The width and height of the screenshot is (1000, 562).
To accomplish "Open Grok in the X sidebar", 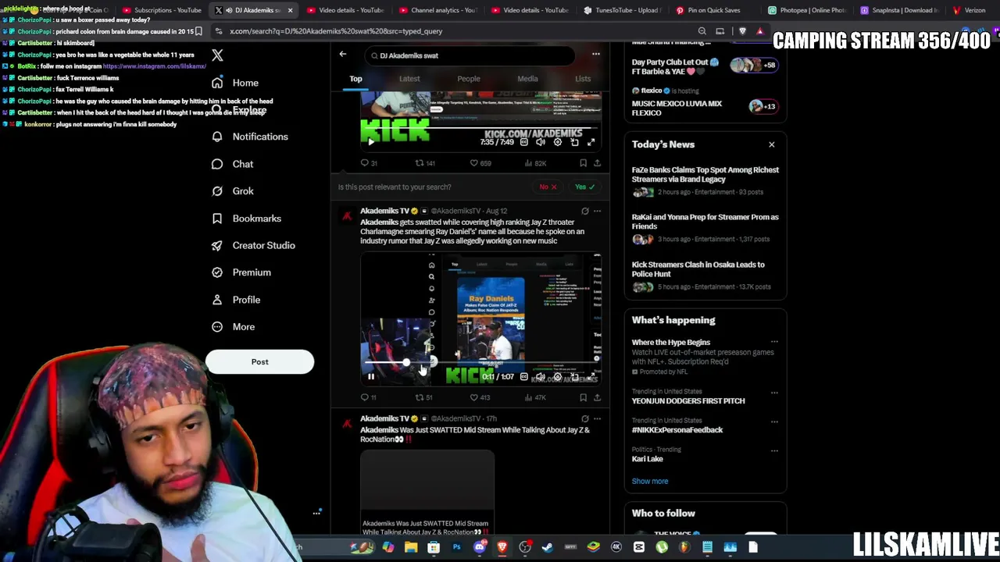I will (233, 191).
